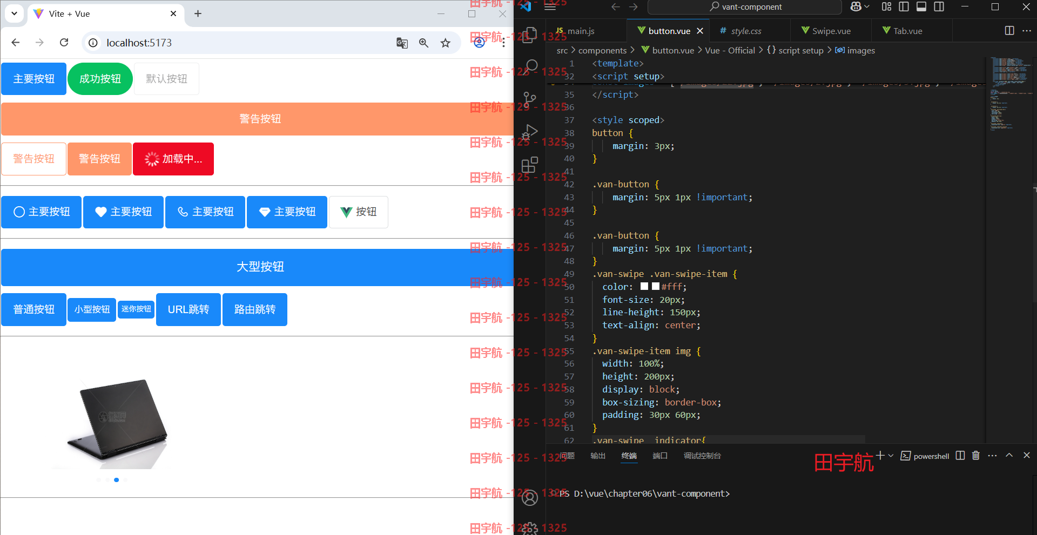Expand 'Vue - Official' breadcrumb segment

pos(730,50)
